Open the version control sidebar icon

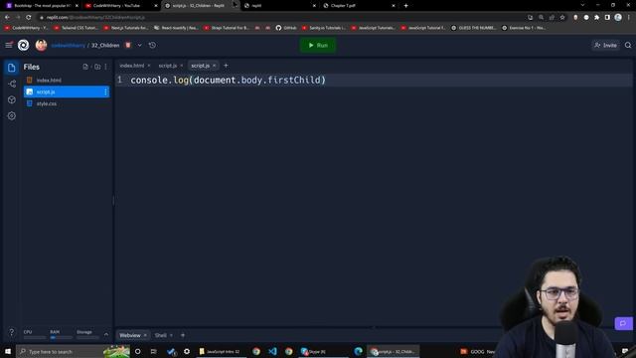11,84
